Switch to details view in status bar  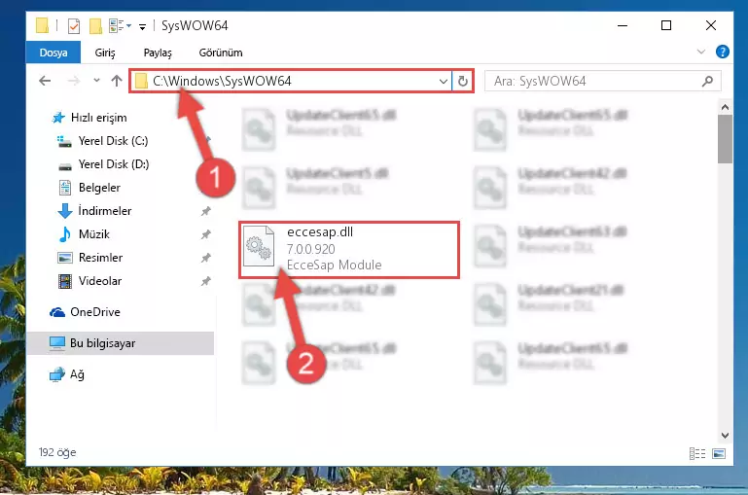(x=697, y=453)
